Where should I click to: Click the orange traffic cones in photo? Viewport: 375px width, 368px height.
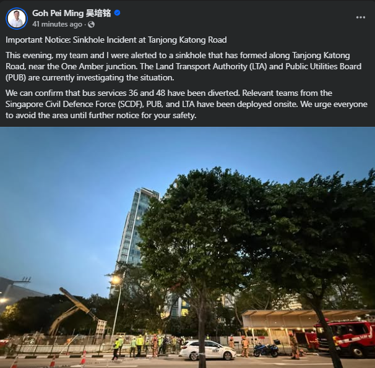pyautogui.click(x=83, y=357)
